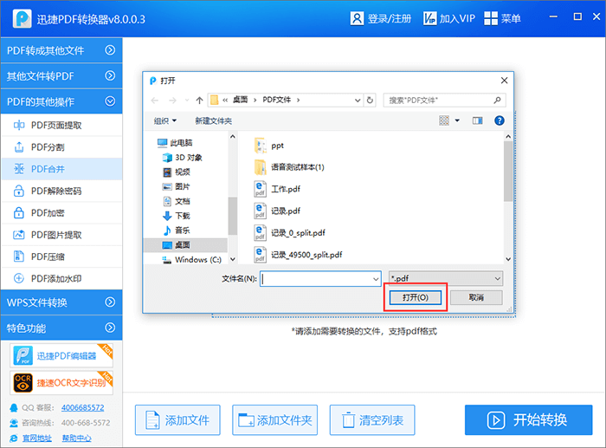The height and width of the screenshot is (448, 606).
Task: Open the 帮助中心 link
Action: tap(76, 438)
